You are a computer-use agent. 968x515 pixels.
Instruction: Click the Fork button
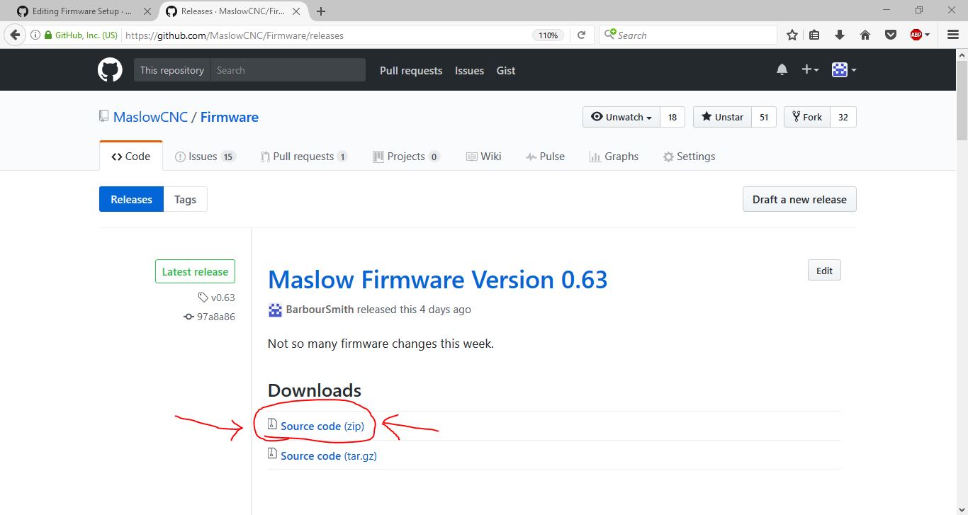click(x=807, y=117)
